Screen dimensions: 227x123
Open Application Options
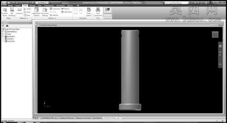coord(36,12)
